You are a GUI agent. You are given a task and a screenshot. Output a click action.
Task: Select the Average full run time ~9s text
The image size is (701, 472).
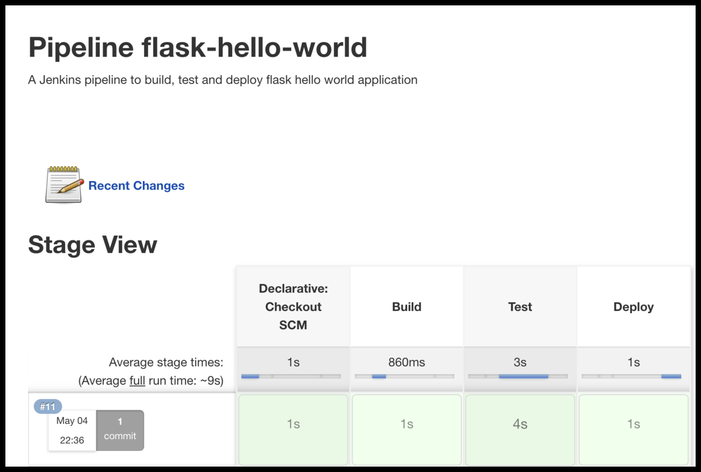(151, 380)
